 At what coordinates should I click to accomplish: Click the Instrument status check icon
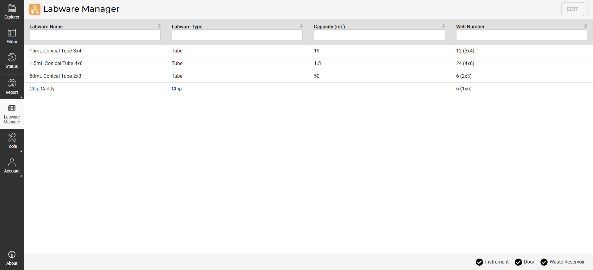479,262
